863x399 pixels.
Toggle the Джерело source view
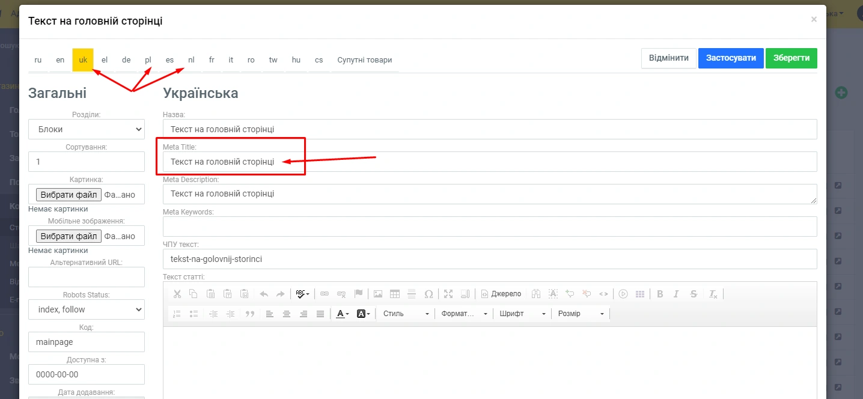[501, 294]
